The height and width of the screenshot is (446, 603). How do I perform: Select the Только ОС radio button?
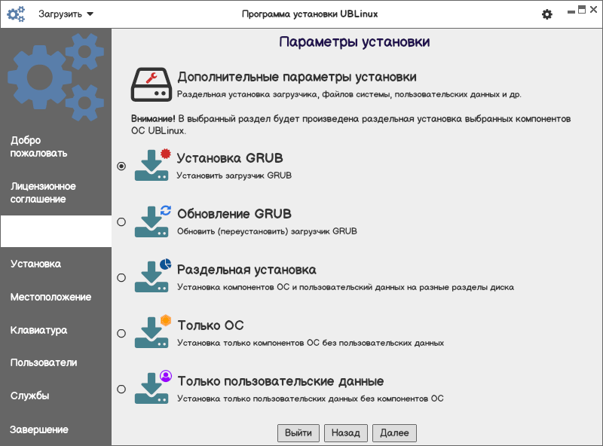[x=121, y=333]
